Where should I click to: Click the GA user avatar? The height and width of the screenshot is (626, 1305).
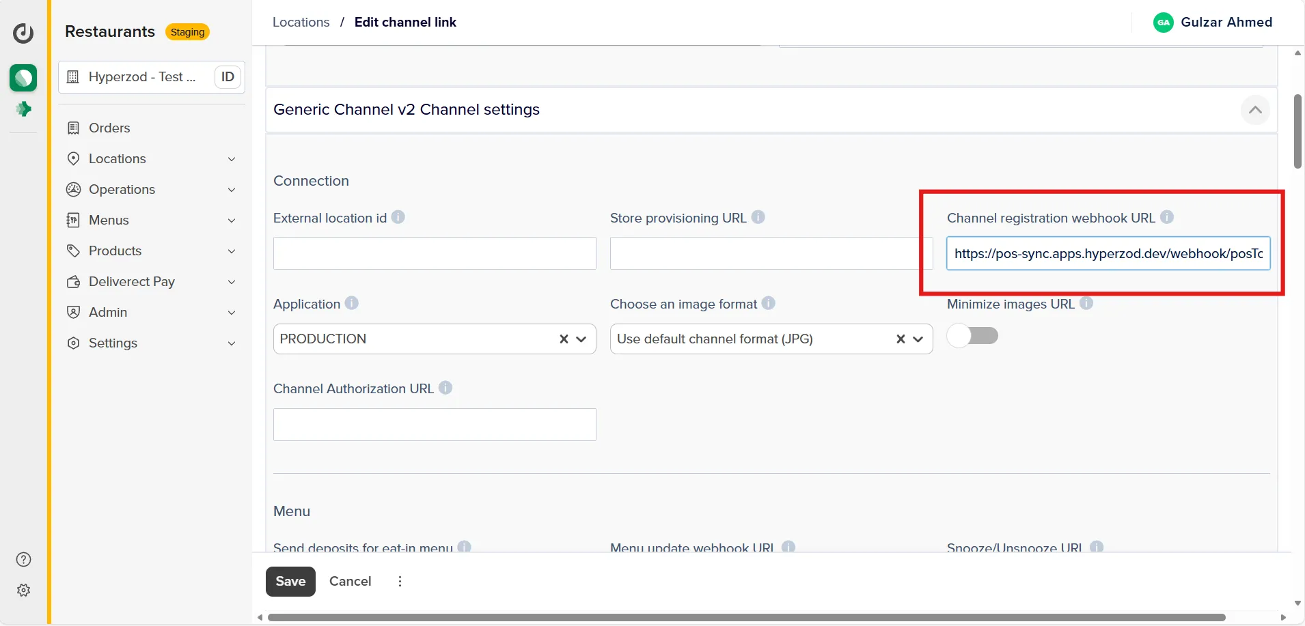pos(1164,23)
